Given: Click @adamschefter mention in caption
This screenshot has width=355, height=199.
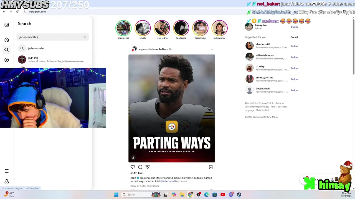Looking at the screenshot, I should coord(169,181).
